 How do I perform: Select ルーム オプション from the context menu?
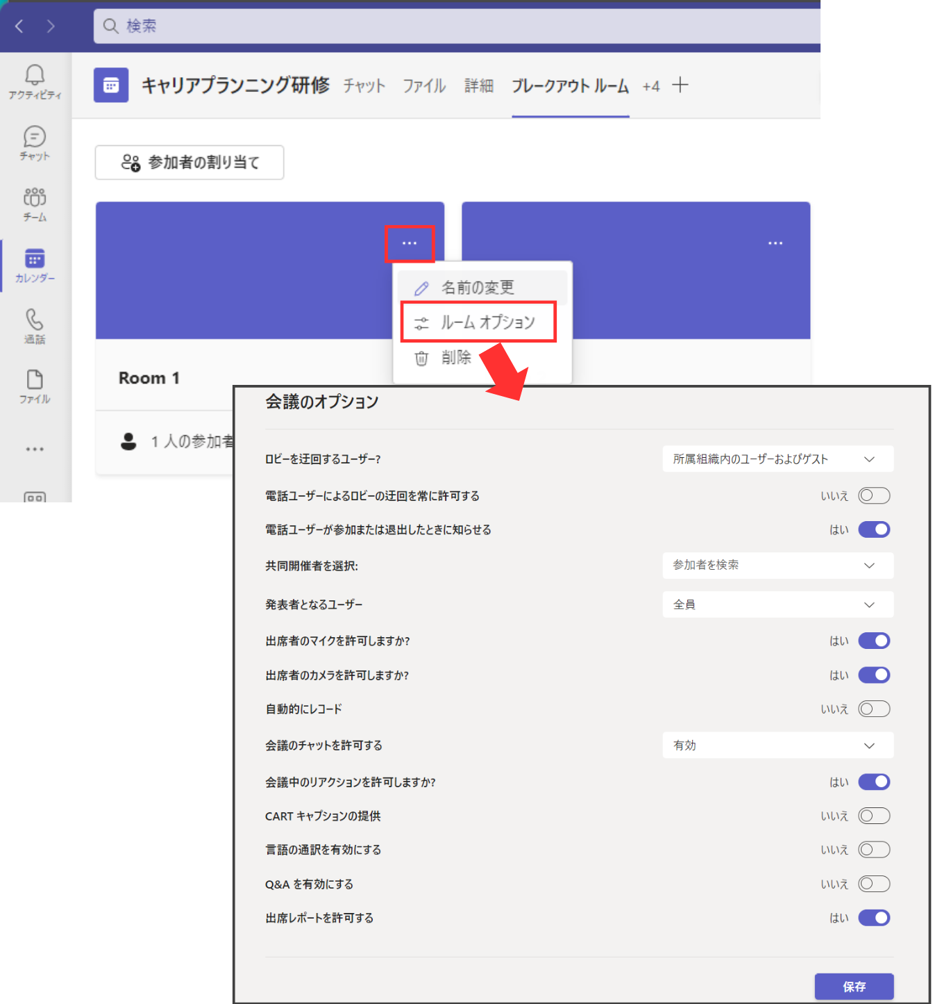pos(478,322)
